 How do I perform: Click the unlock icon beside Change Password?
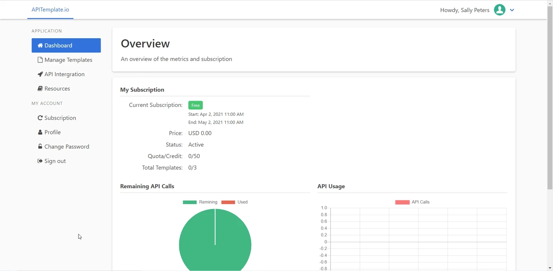[40, 146]
